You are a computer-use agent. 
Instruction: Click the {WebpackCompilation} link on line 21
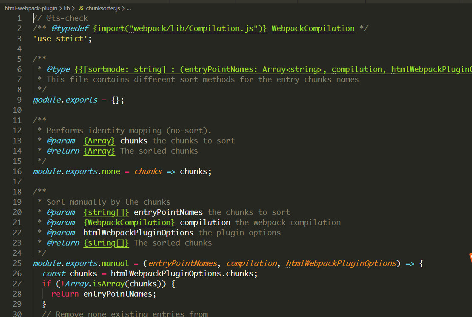129,222
